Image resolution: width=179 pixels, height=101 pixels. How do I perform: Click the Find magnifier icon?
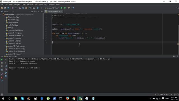30,8
